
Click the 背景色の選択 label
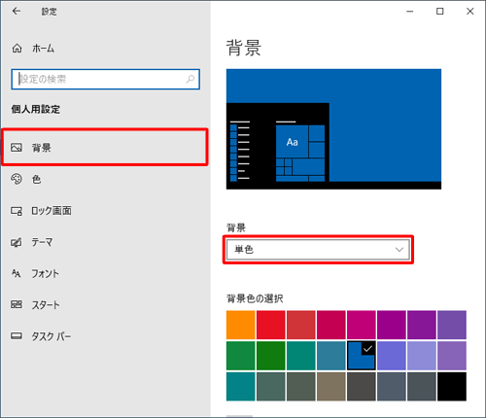255,298
